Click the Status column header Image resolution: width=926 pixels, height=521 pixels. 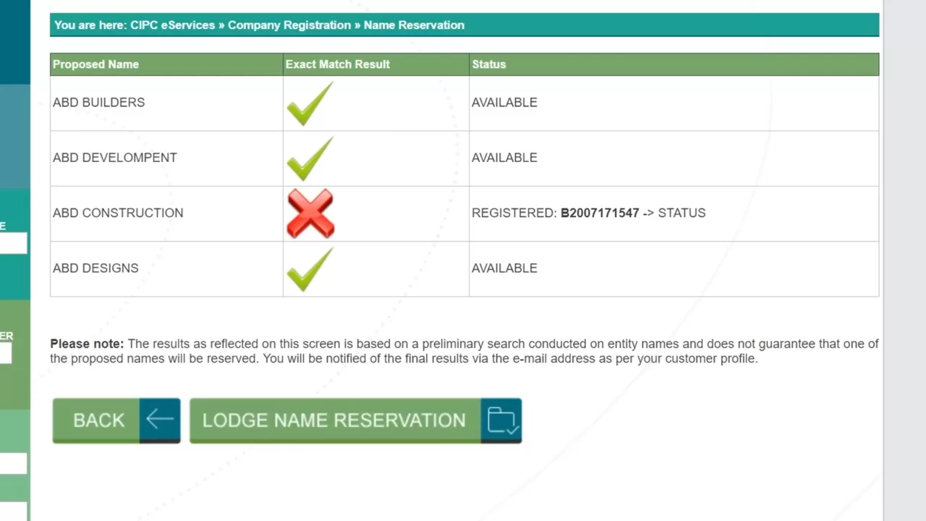(489, 64)
